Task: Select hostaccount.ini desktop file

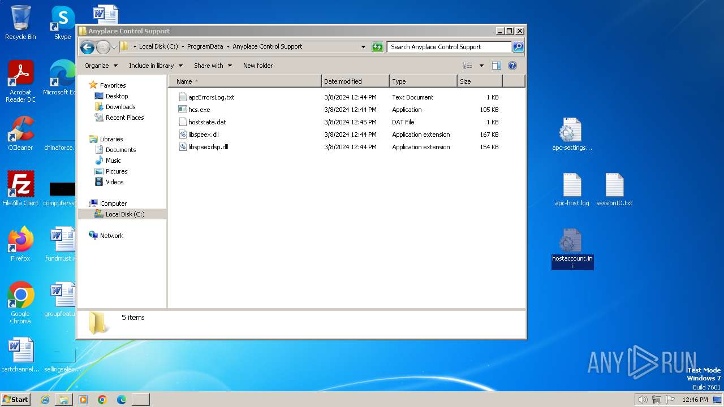Action: click(572, 249)
